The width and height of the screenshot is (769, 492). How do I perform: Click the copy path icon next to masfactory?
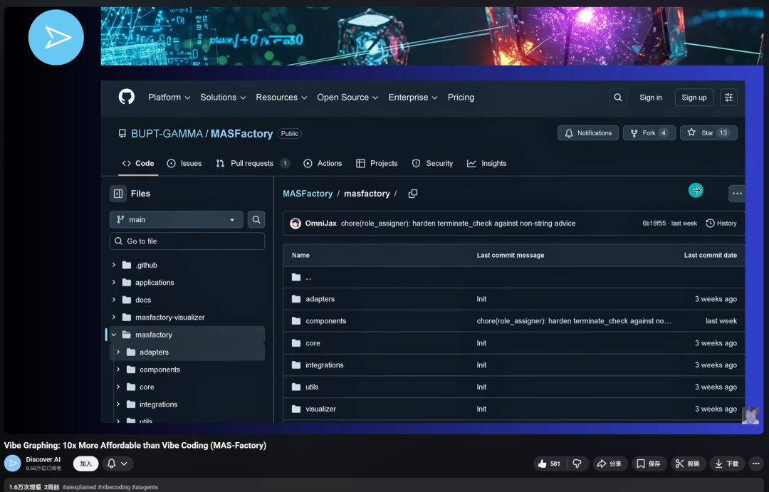coord(413,194)
